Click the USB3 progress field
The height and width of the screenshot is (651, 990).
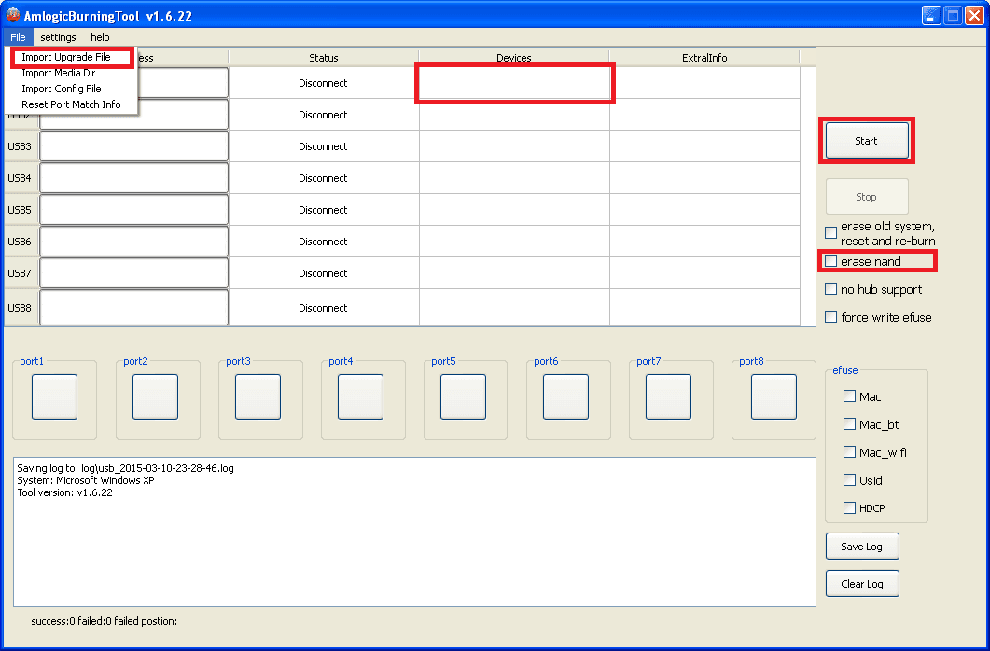click(133, 146)
